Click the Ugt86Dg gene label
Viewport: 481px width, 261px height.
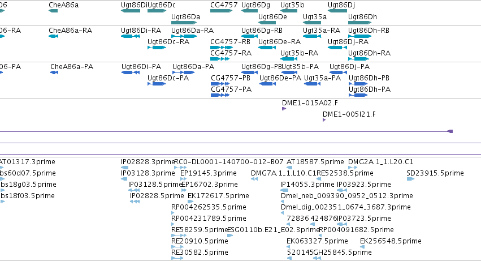point(255,5)
